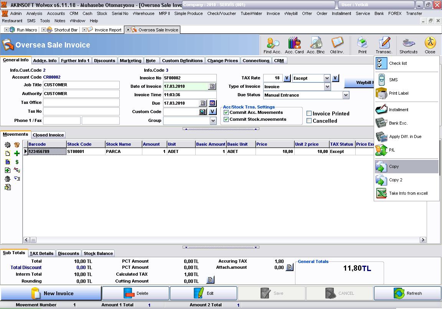Close the Run Macro tab using its X box
Image resolution: width=442 pixels, height=309 pixels.
(6, 30)
